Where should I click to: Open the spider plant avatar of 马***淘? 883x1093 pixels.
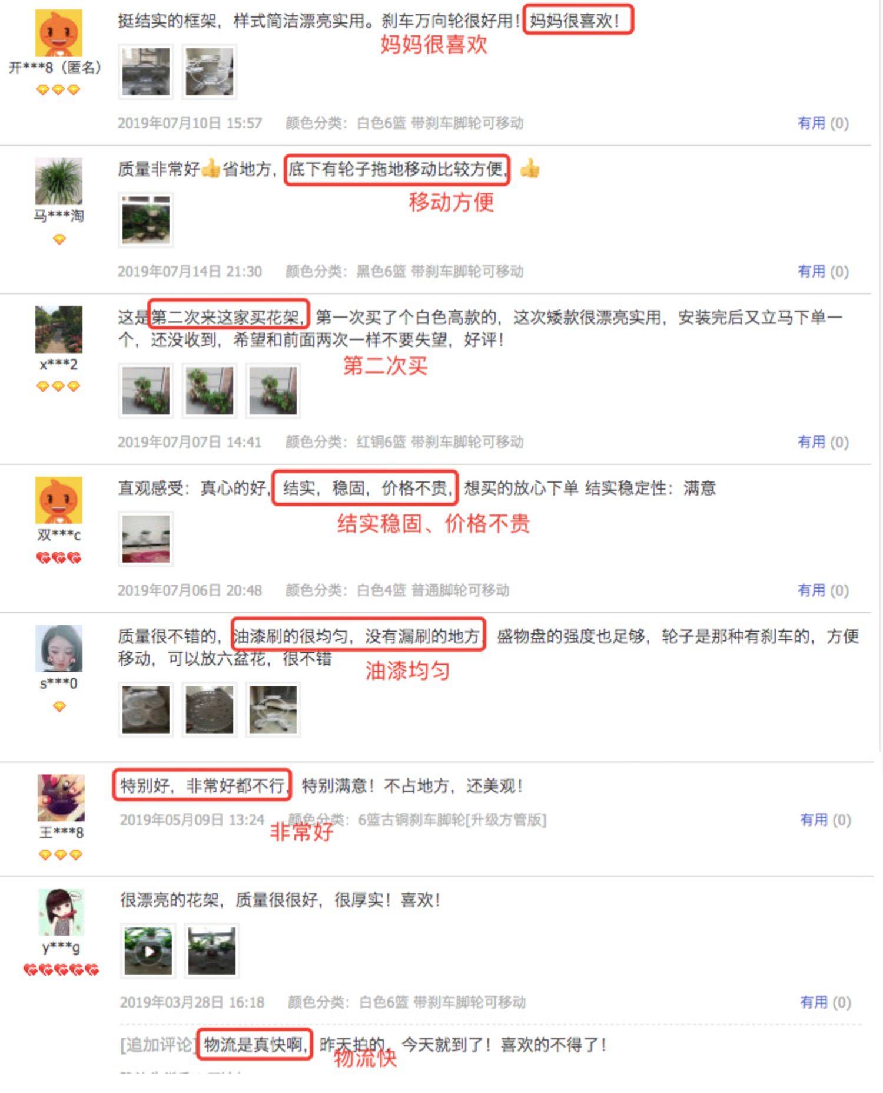tap(58, 181)
